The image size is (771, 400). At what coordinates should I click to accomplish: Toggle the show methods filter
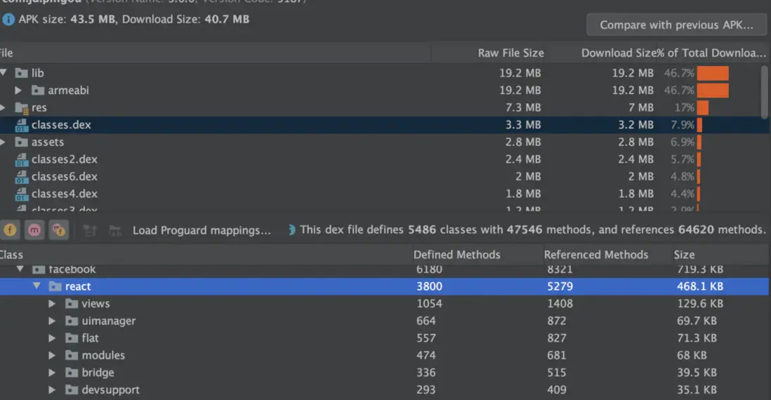(x=34, y=229)
